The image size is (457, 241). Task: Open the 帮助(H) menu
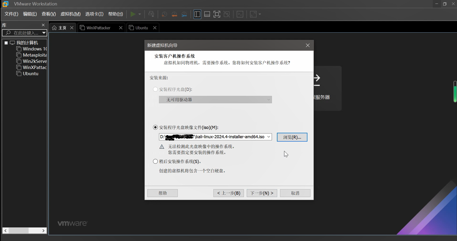click(x=115, y=14)
